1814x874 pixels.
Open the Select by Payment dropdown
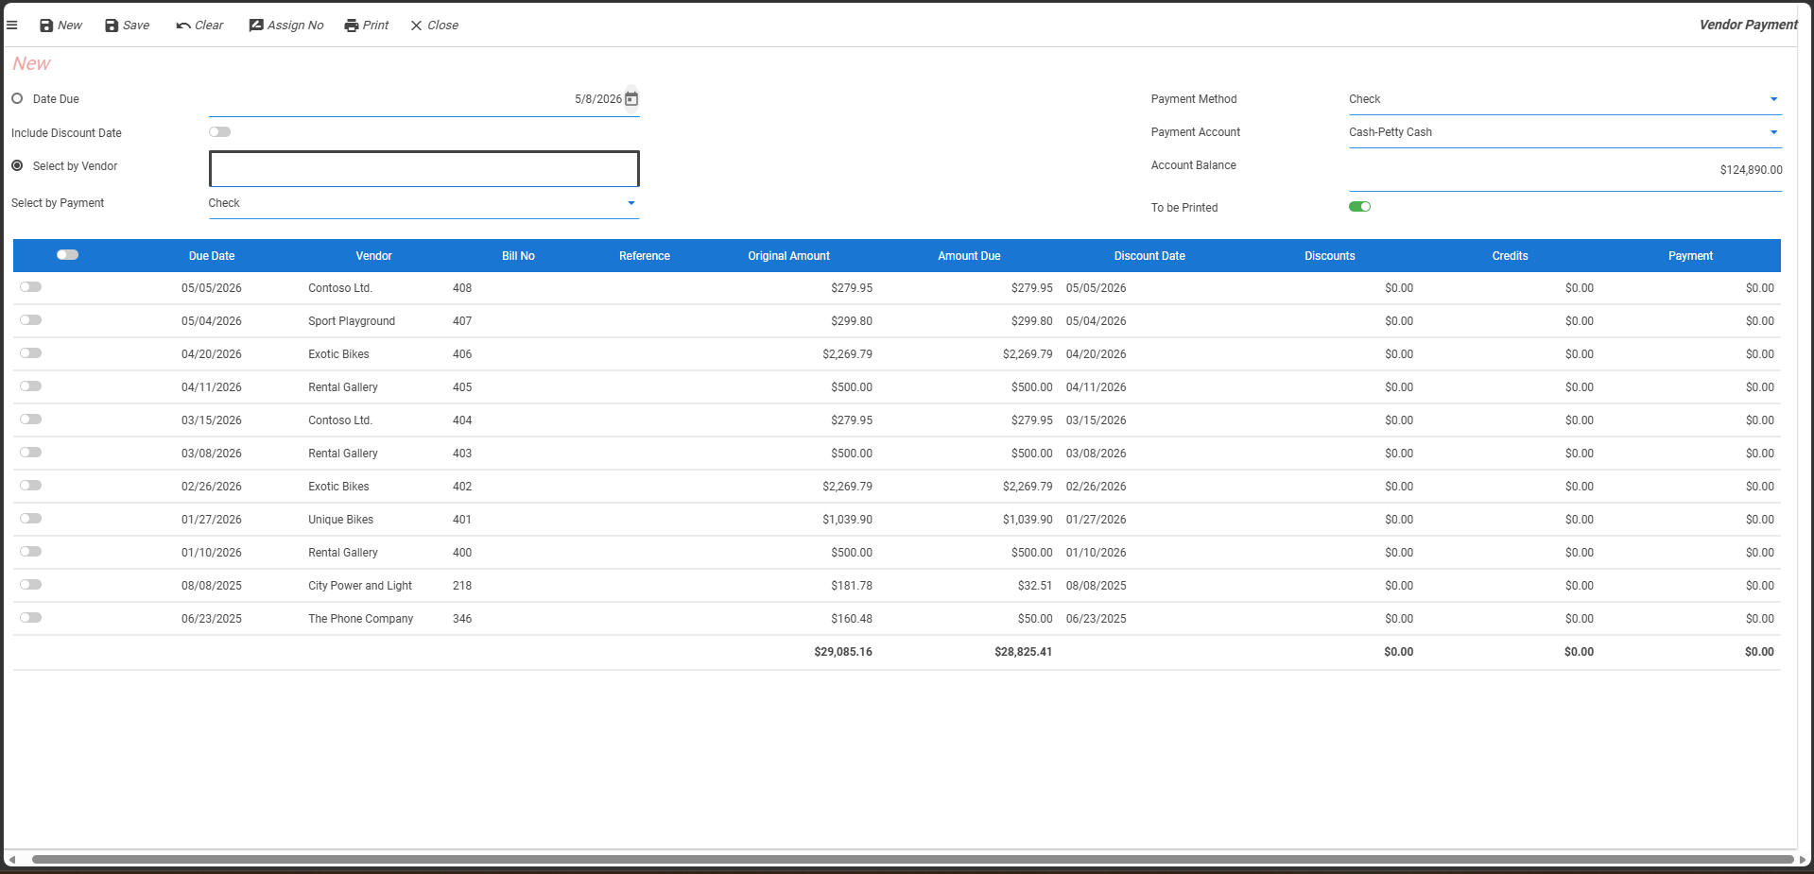tap(423, 203)
